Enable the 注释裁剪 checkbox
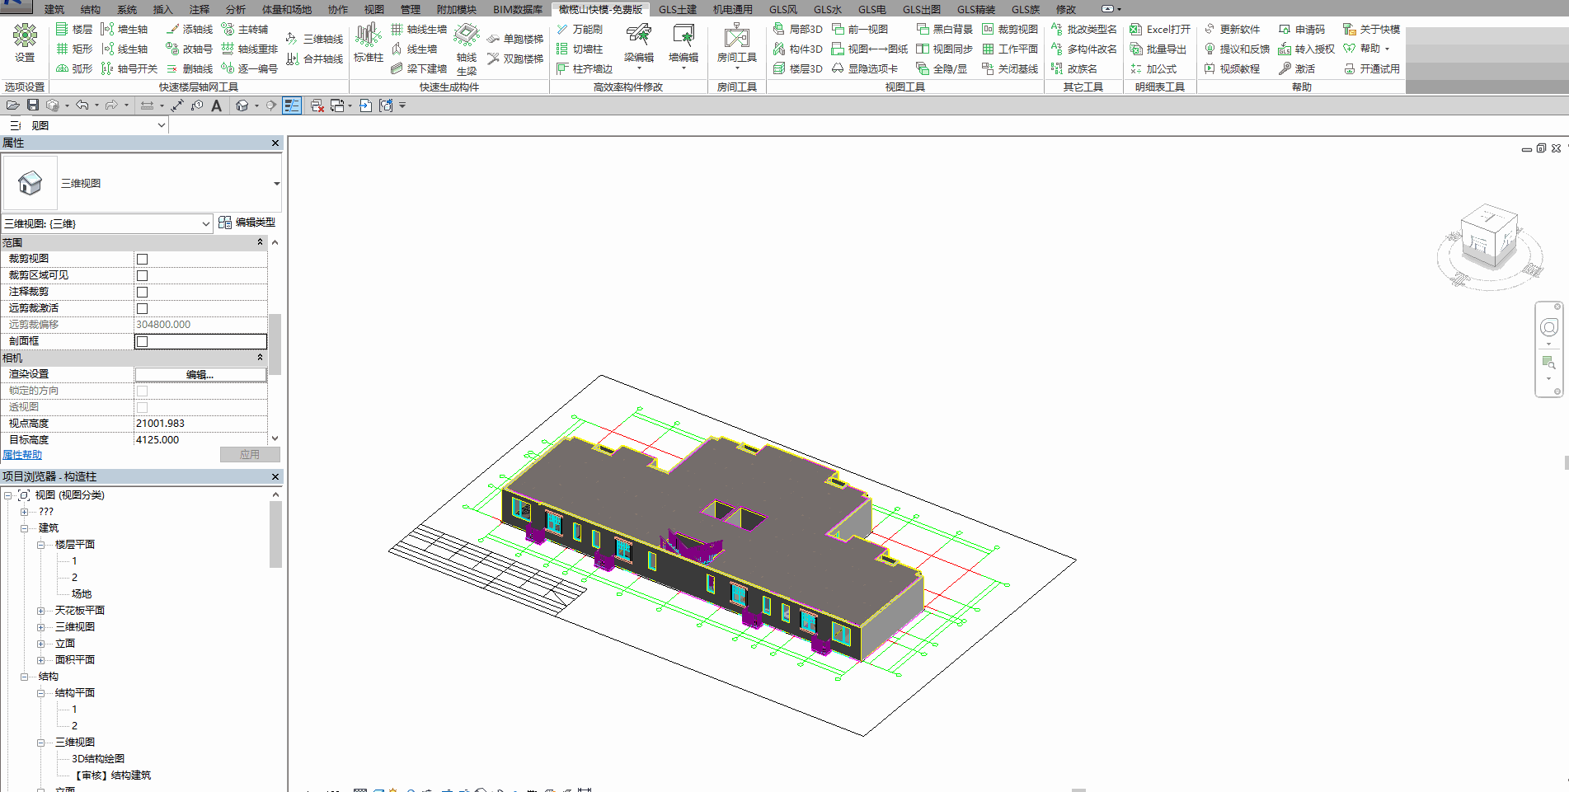1569x792 pixels. pos(142,292)
